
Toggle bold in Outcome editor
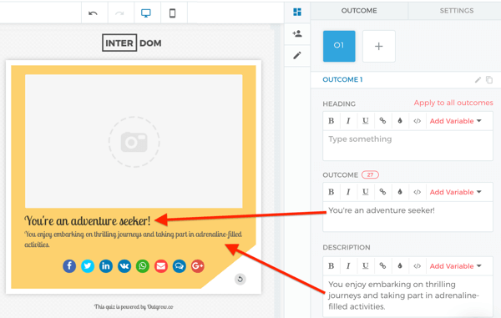pyautogui.click(x=331, y=192)
